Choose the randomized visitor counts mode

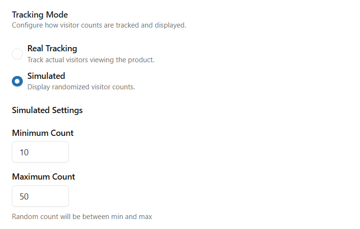point(17,81)
